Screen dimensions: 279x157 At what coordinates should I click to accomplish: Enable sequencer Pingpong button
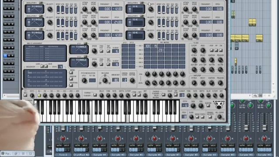click(71, 85)
